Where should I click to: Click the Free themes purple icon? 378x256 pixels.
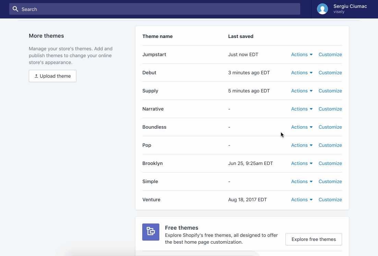point(151,232)
